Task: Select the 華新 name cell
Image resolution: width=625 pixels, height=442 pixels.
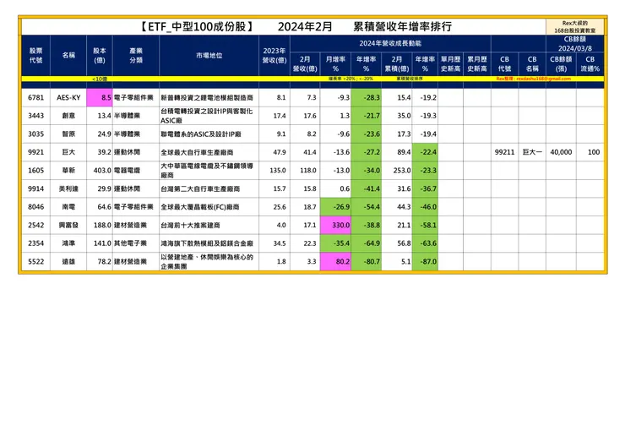Action: 68,171
